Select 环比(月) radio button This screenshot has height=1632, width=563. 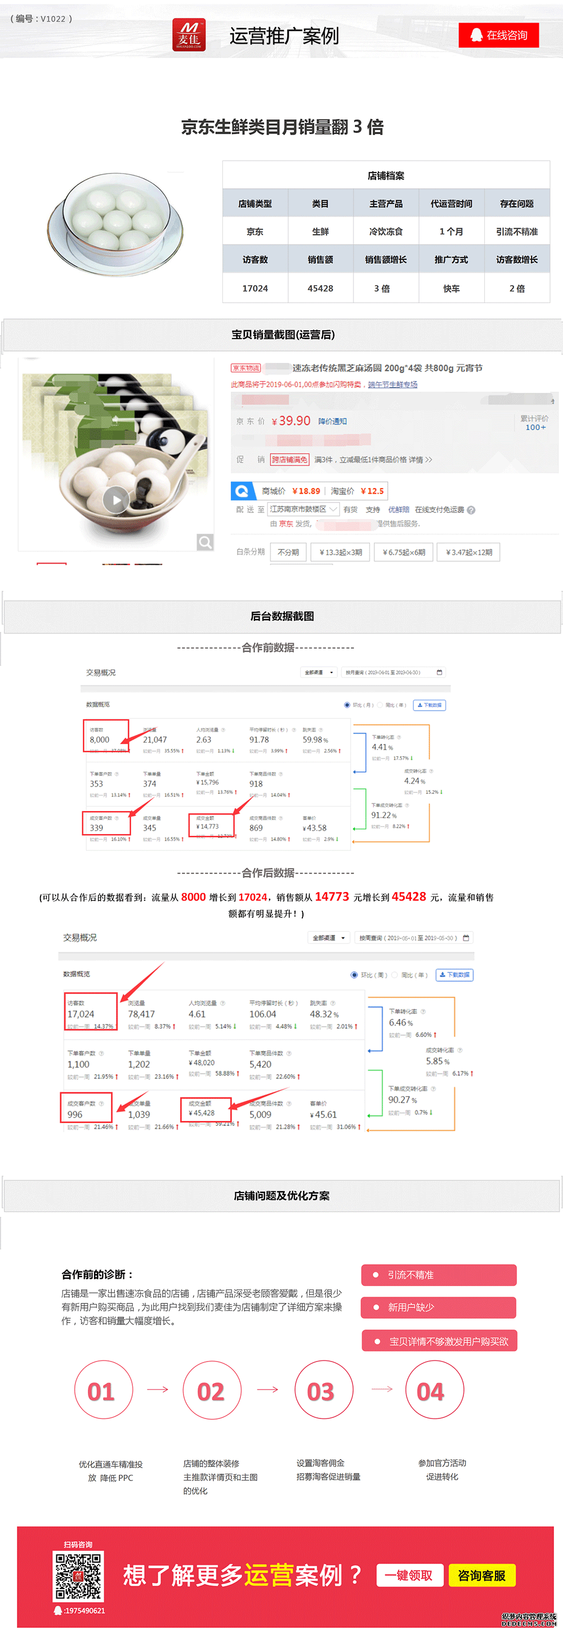click(347, 705)
